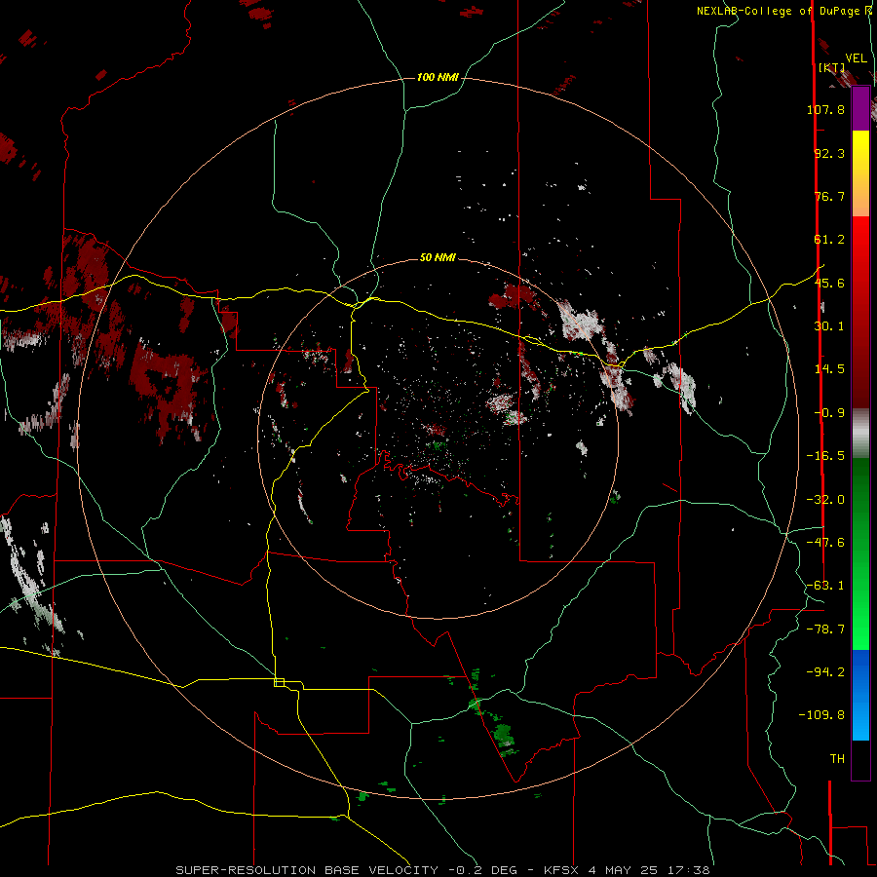Click the 14.5 value on velocity scale

pyautogui.click(x=829, y=369)
